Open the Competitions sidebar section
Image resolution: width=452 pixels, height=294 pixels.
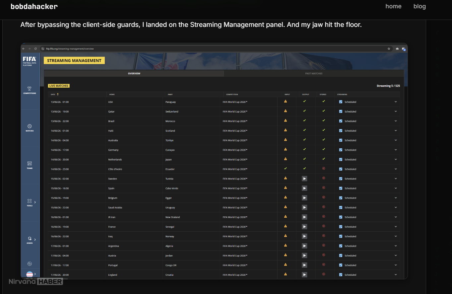coord(30,90)
